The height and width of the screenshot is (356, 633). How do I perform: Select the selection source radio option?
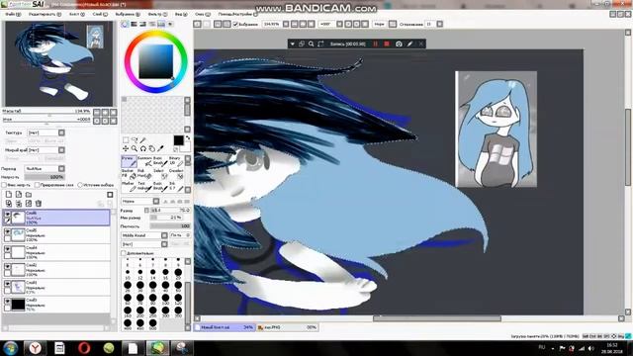pos(80,185)
